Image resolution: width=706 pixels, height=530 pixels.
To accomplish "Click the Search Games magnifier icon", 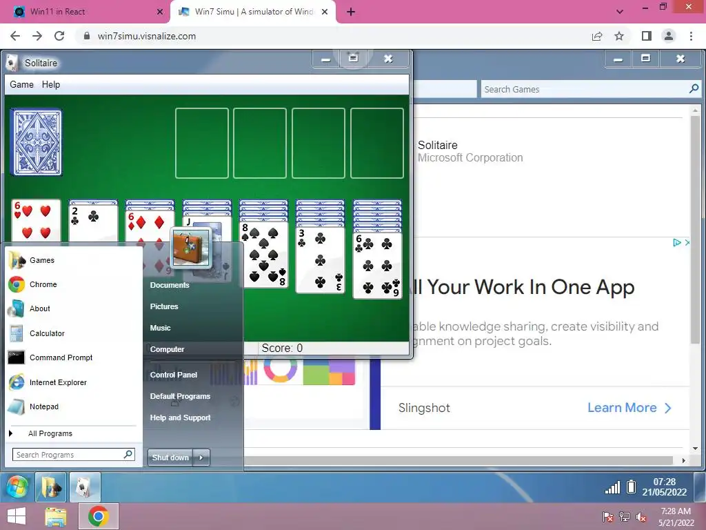I will (x=694, y=89).
